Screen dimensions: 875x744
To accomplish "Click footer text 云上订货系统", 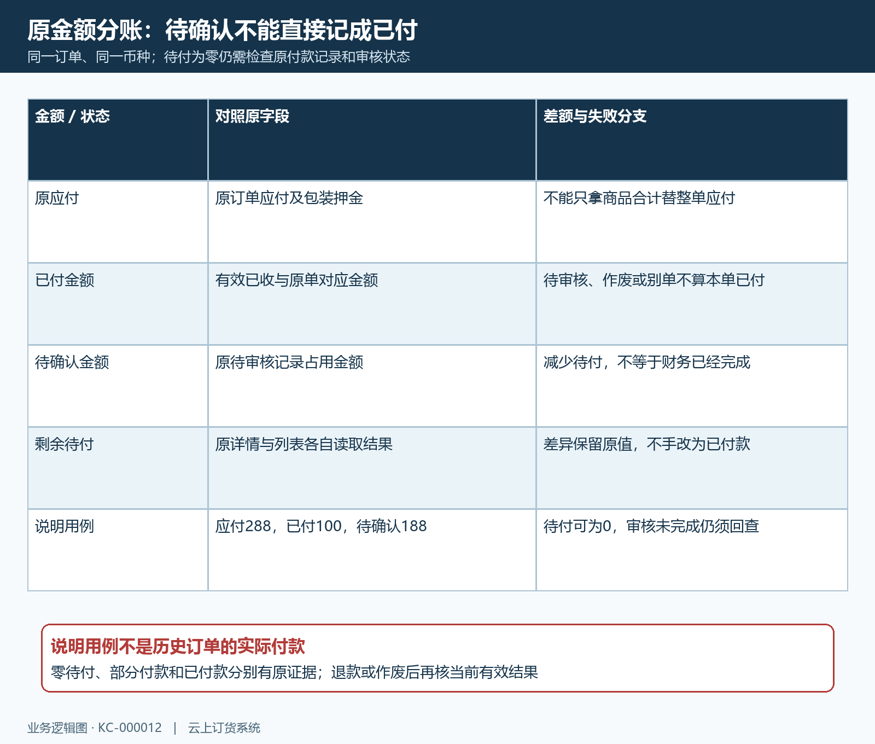I will point(224,728).
